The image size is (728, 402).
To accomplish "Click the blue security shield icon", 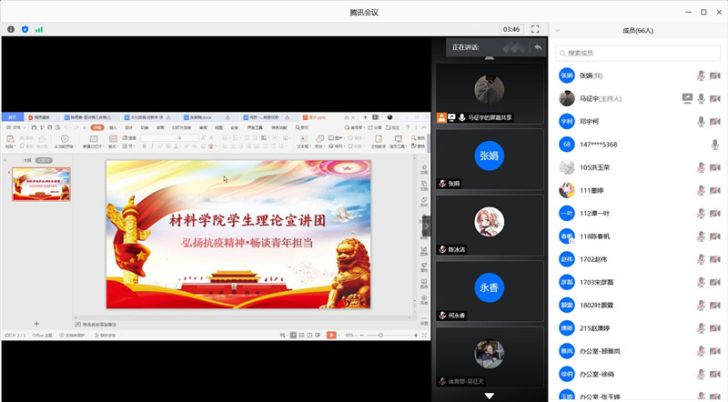I will tap(25, 29).
